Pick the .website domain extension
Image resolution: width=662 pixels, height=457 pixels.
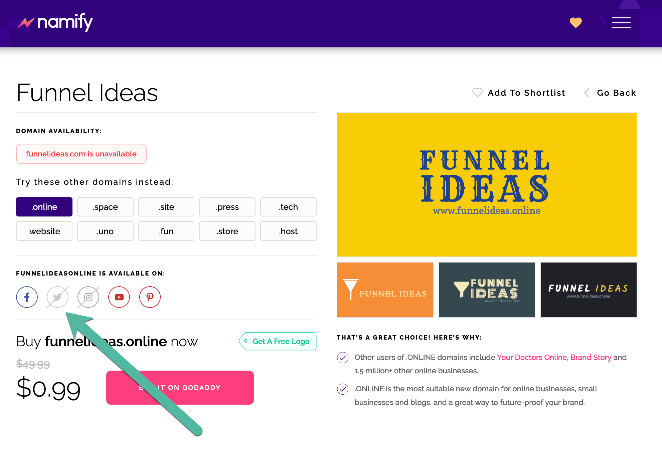pos(44,231)
